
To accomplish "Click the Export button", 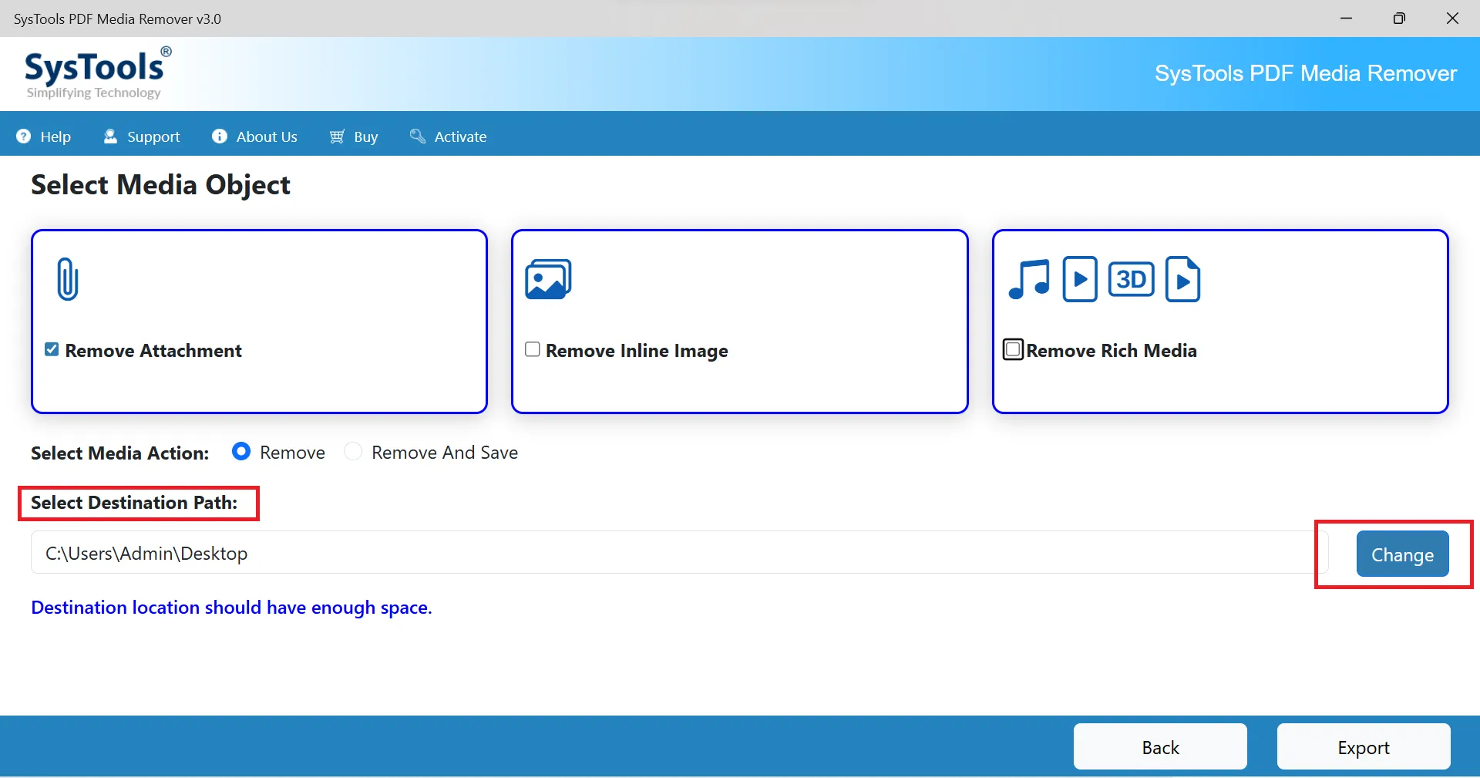I will [x=1364, y=746].
